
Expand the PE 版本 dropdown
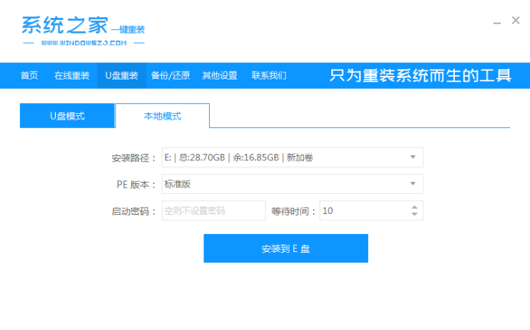tap(286, 184)
